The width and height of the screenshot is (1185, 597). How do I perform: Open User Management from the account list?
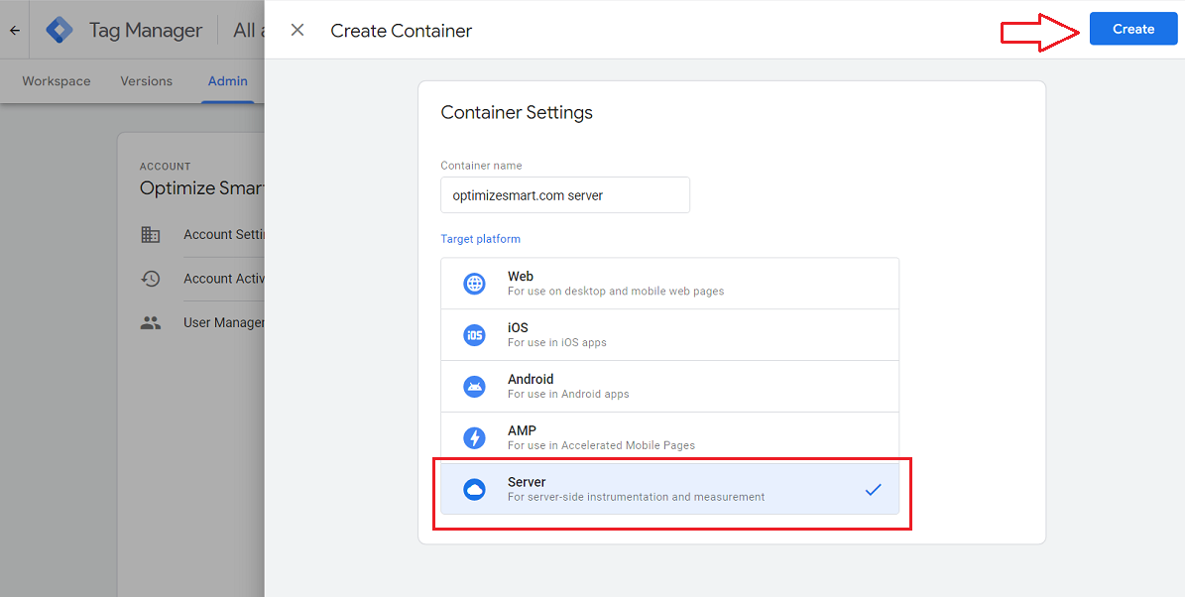click(x=223, y=322)
